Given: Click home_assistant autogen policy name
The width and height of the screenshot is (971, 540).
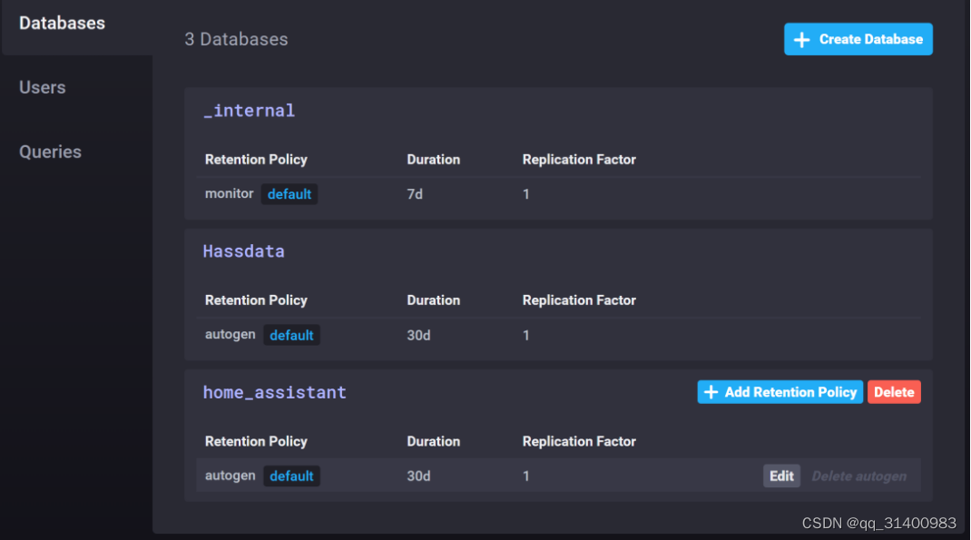Looking at the screenshot, I should click(x=230, y=476).
